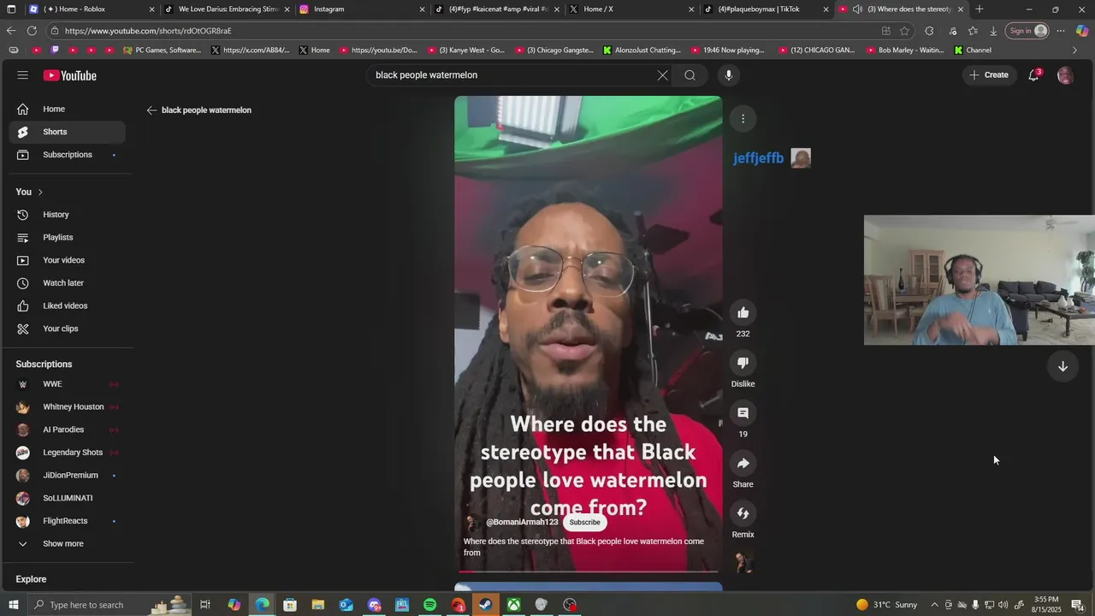
Task: Open Home in the YouTube sidebar
Action: [x=67, y=110]
